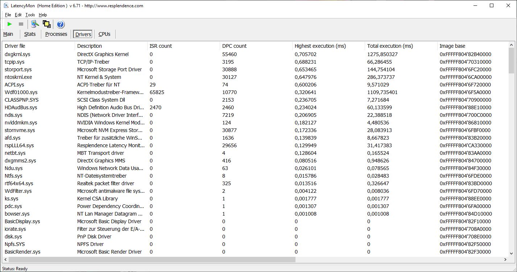Switch to the Main tab
517x272 pixels.
point(8,34)
